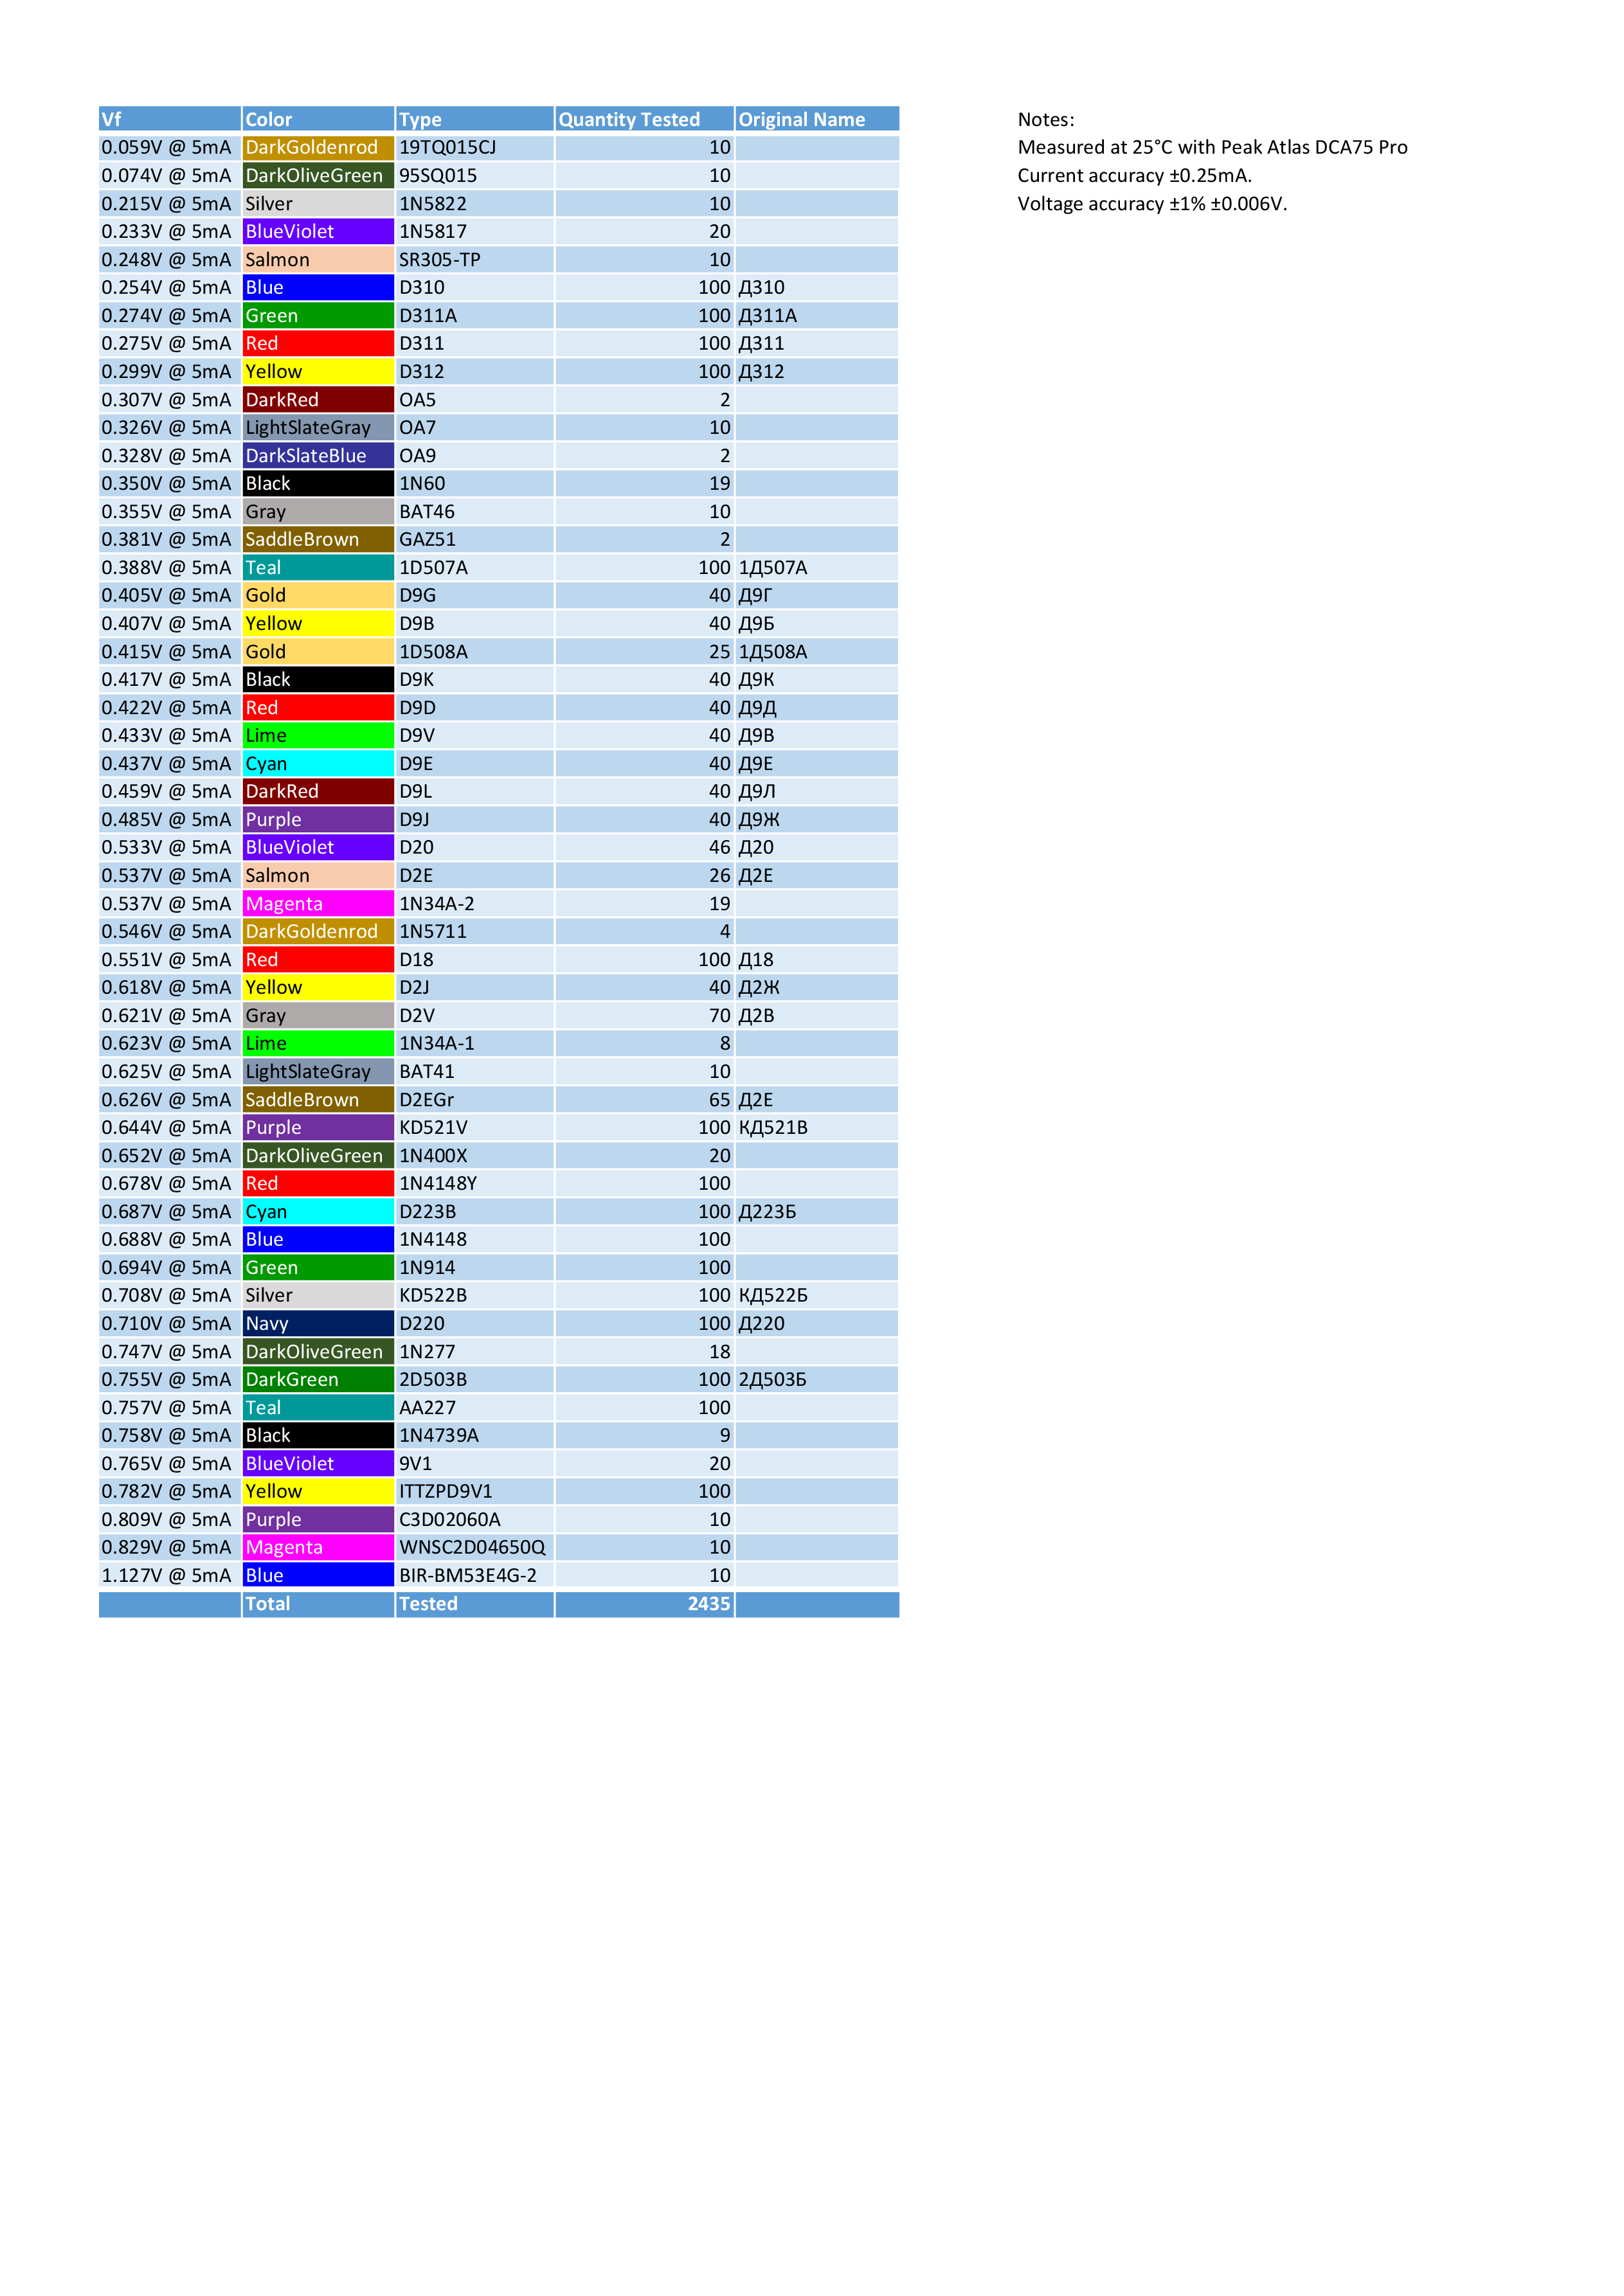This screenshot has width=1624, height=2296.
Task: Select the 1N34A-2 type cell
Action: [x=475, y=903]
